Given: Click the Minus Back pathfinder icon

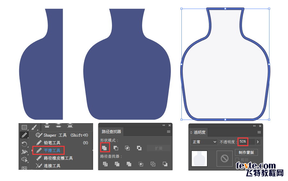Looking at the screenshot, I should (165, 164).
